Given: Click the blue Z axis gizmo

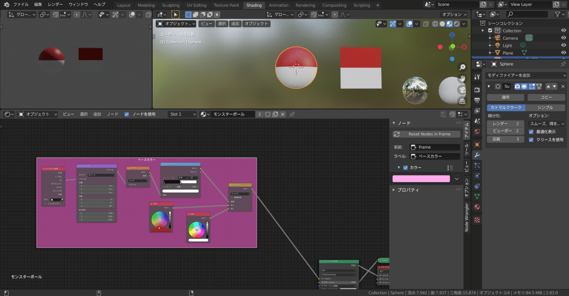Looking at the screenshot, I should (452, 35).
